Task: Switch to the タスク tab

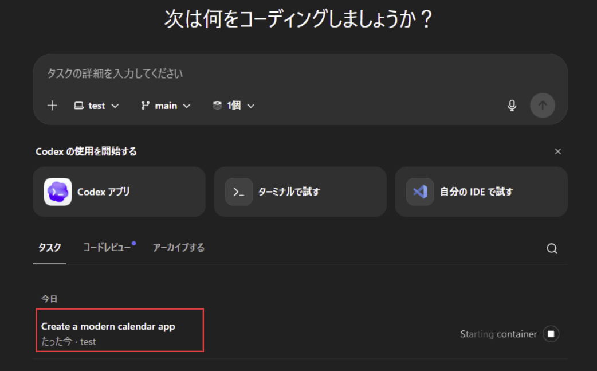Action: (49, 248)
